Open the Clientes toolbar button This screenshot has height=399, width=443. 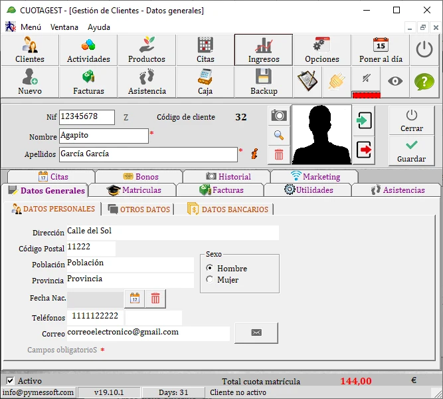30,50
